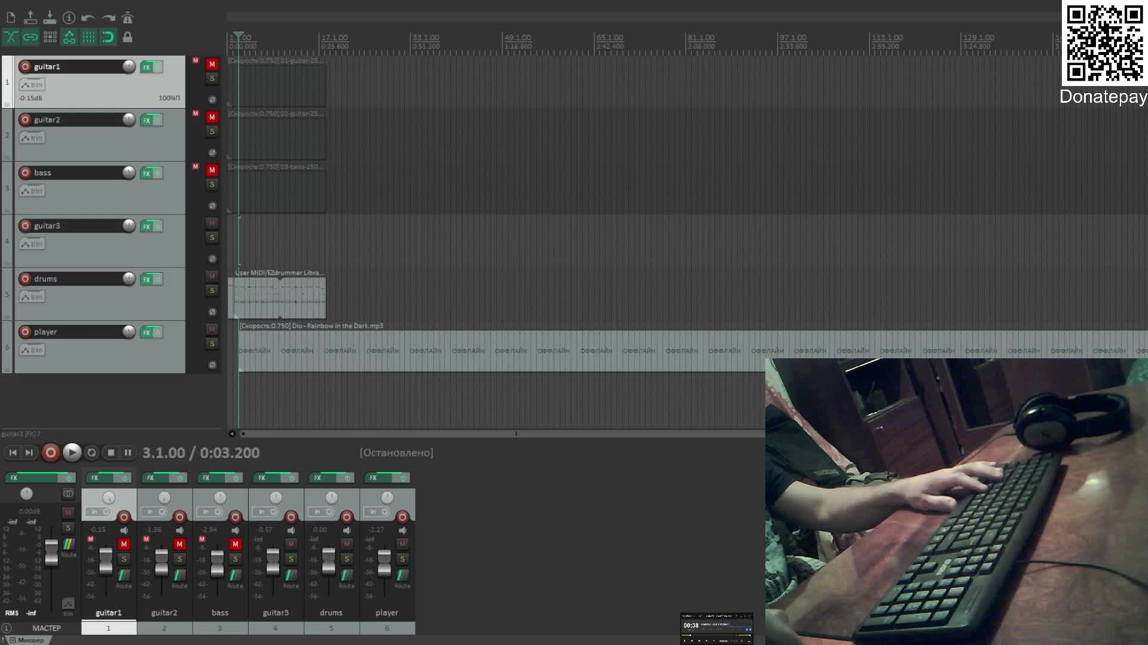Arm guitar1 track for recording
1148x645 pixels.
coord(25,66)
